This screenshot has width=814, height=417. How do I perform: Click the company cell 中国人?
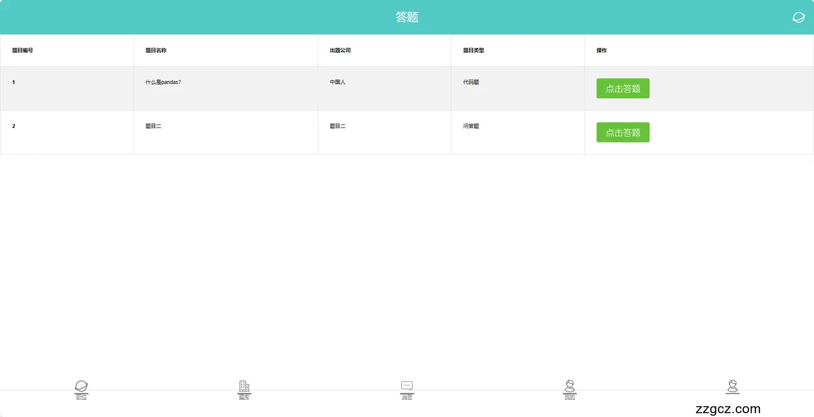(338, 82)
